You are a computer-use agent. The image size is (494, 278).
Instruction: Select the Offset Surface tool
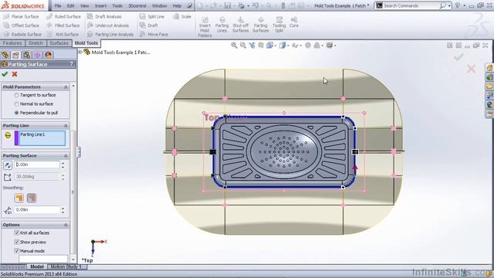[22, 25]
